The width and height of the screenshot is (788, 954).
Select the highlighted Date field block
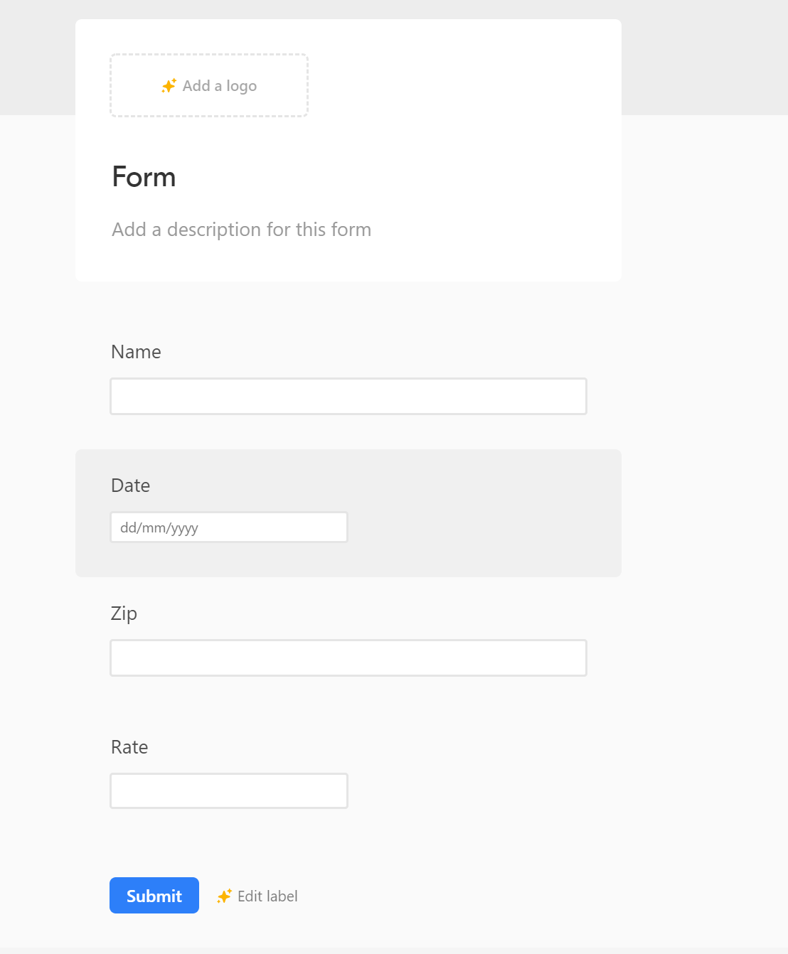348,513
